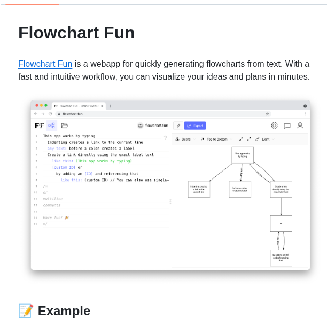Image resolution: width=327 pixels, height=327 pixels.
Task: Open the embedded Flowchart Fun app screenshot
Action: 170,185
